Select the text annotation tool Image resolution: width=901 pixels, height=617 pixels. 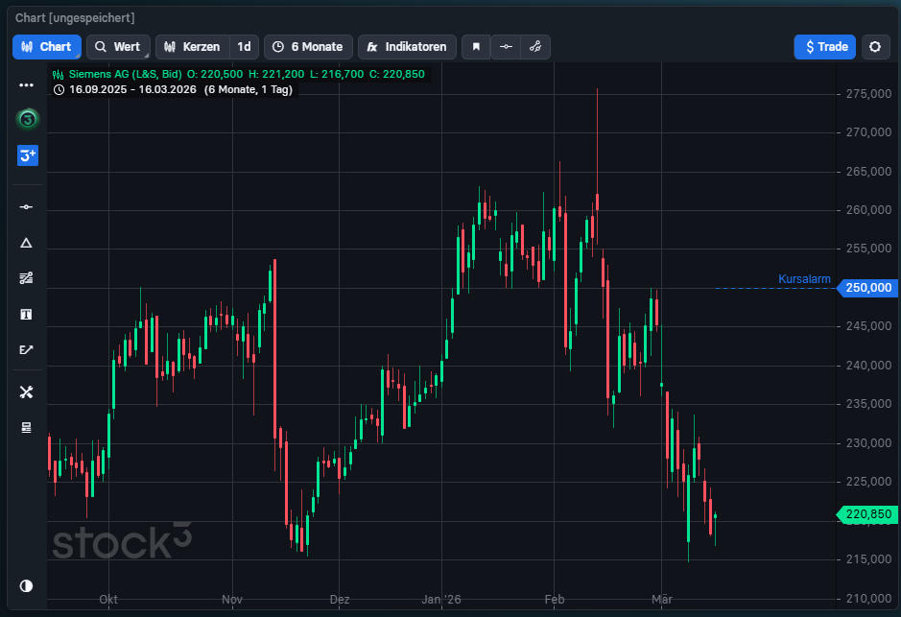click(x=27, y=314)
